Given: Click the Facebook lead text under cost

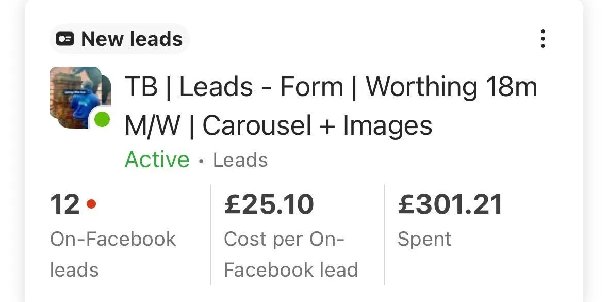Looking at the screenshot, I should pyautogui.click(x=291, y=270).
